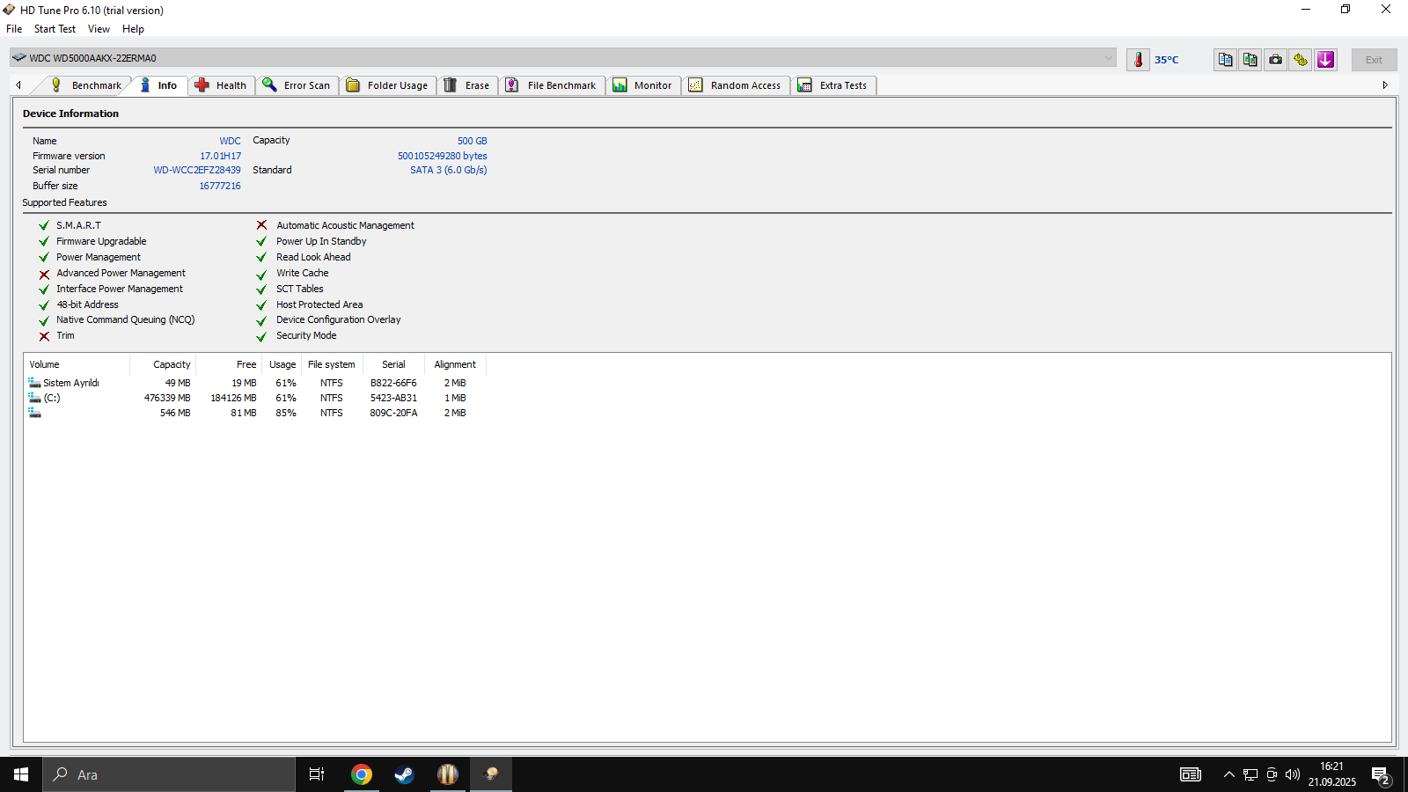
Task: Click the Exit button
Action: pos(1374,60)
